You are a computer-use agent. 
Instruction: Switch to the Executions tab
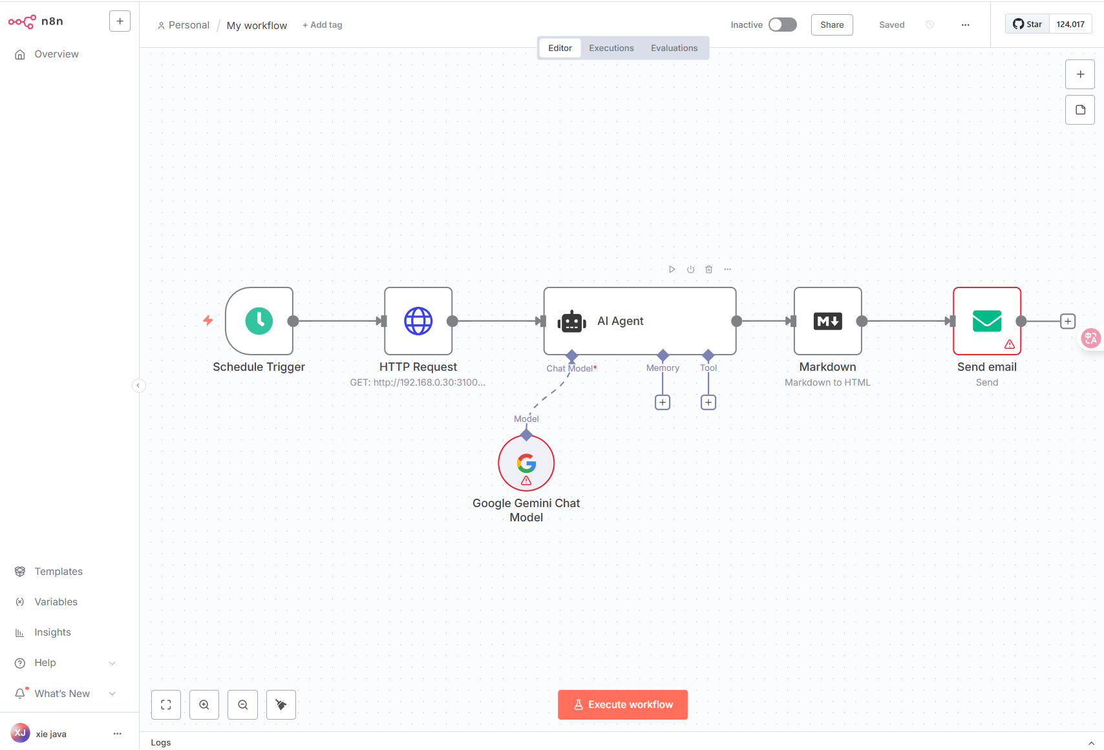[611, 48]
